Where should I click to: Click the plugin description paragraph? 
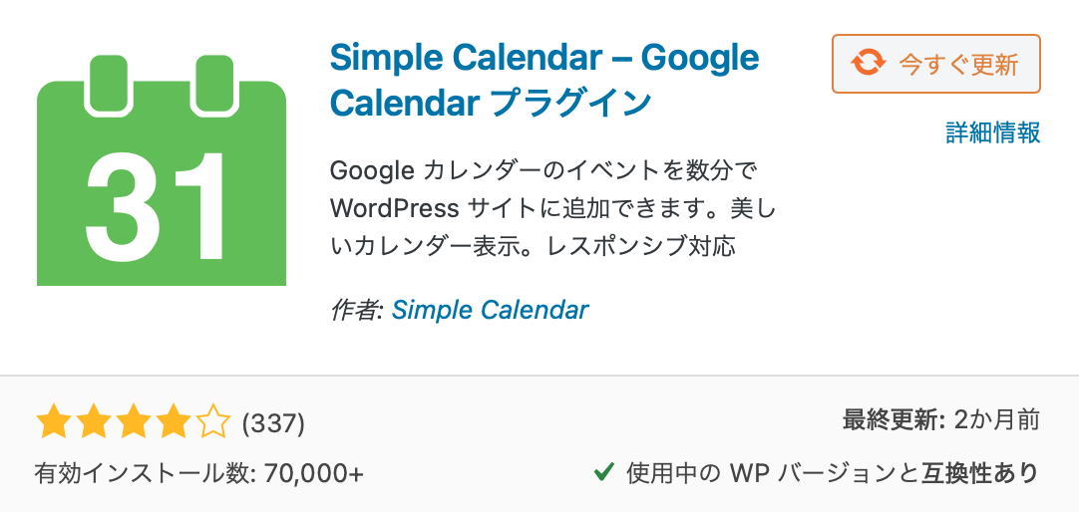point(539,207)
